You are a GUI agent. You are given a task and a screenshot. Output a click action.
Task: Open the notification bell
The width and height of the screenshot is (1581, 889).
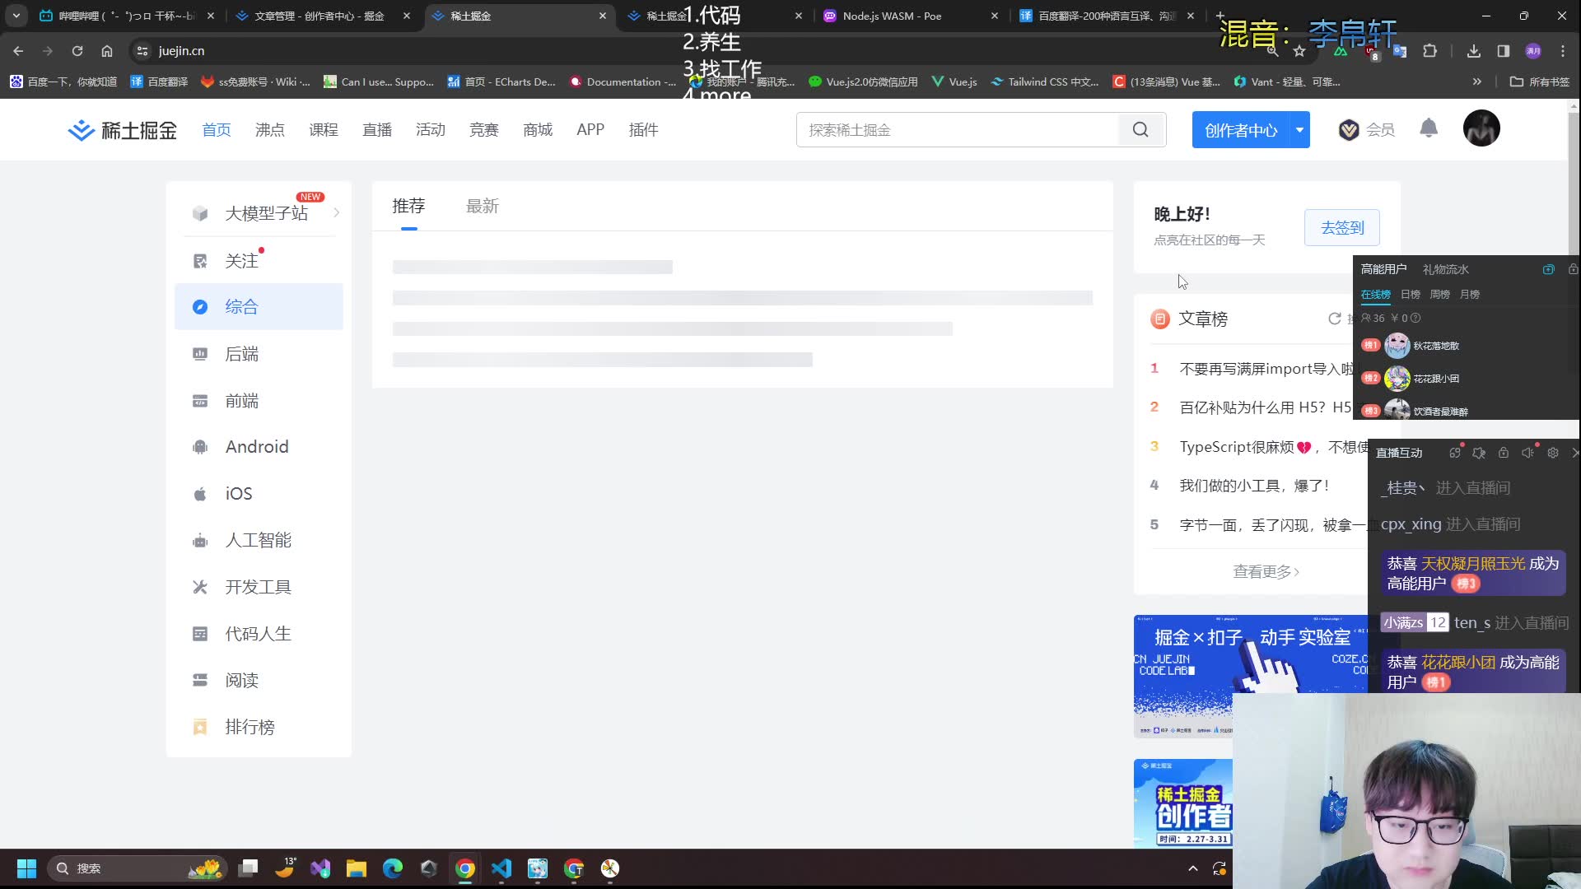click(x=1429, y=128)
